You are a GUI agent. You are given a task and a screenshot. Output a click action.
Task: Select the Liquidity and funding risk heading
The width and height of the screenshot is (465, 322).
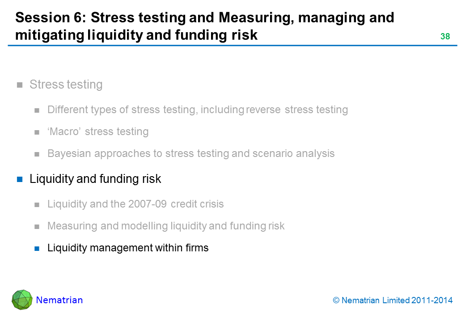[x=95, y=179]
